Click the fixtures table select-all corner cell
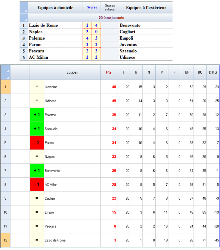The image size is (220, 250). [x=24, y=7]
